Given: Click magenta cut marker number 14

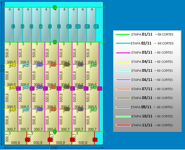Looking at the screenshot, I should click(18, 89).
